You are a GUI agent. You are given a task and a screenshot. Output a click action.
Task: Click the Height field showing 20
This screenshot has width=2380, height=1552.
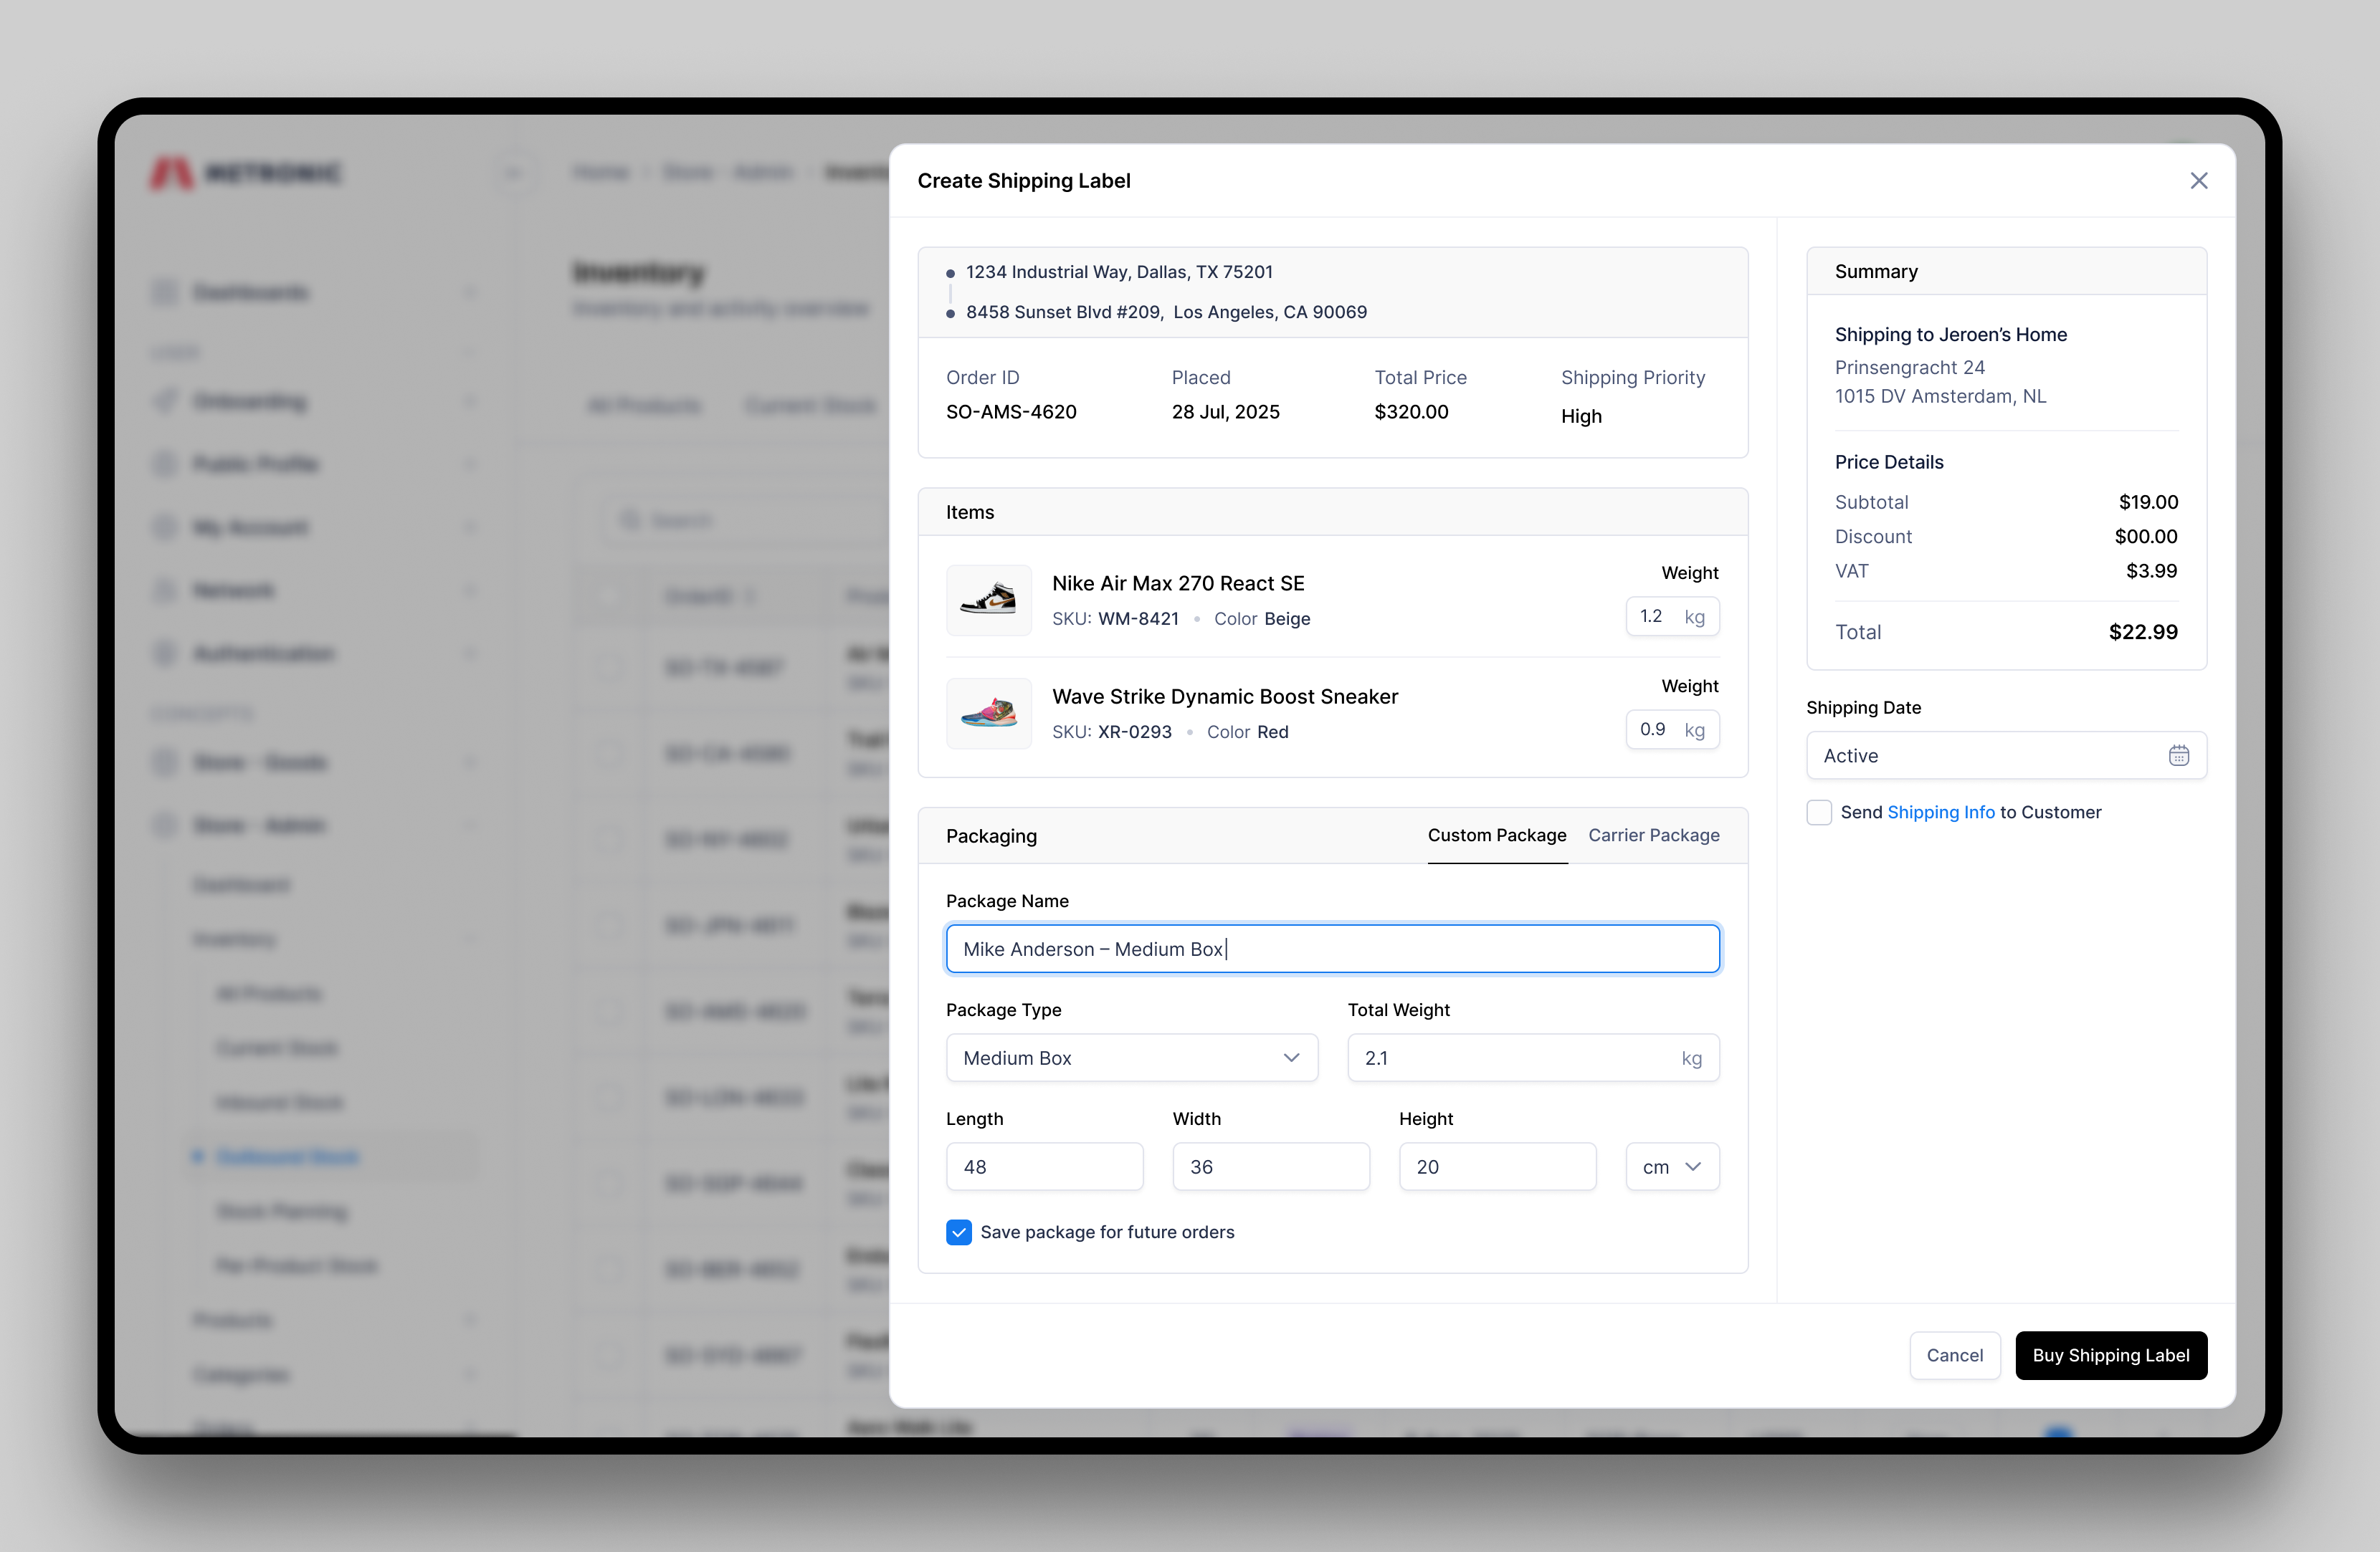click(x=1497, y=1167)
